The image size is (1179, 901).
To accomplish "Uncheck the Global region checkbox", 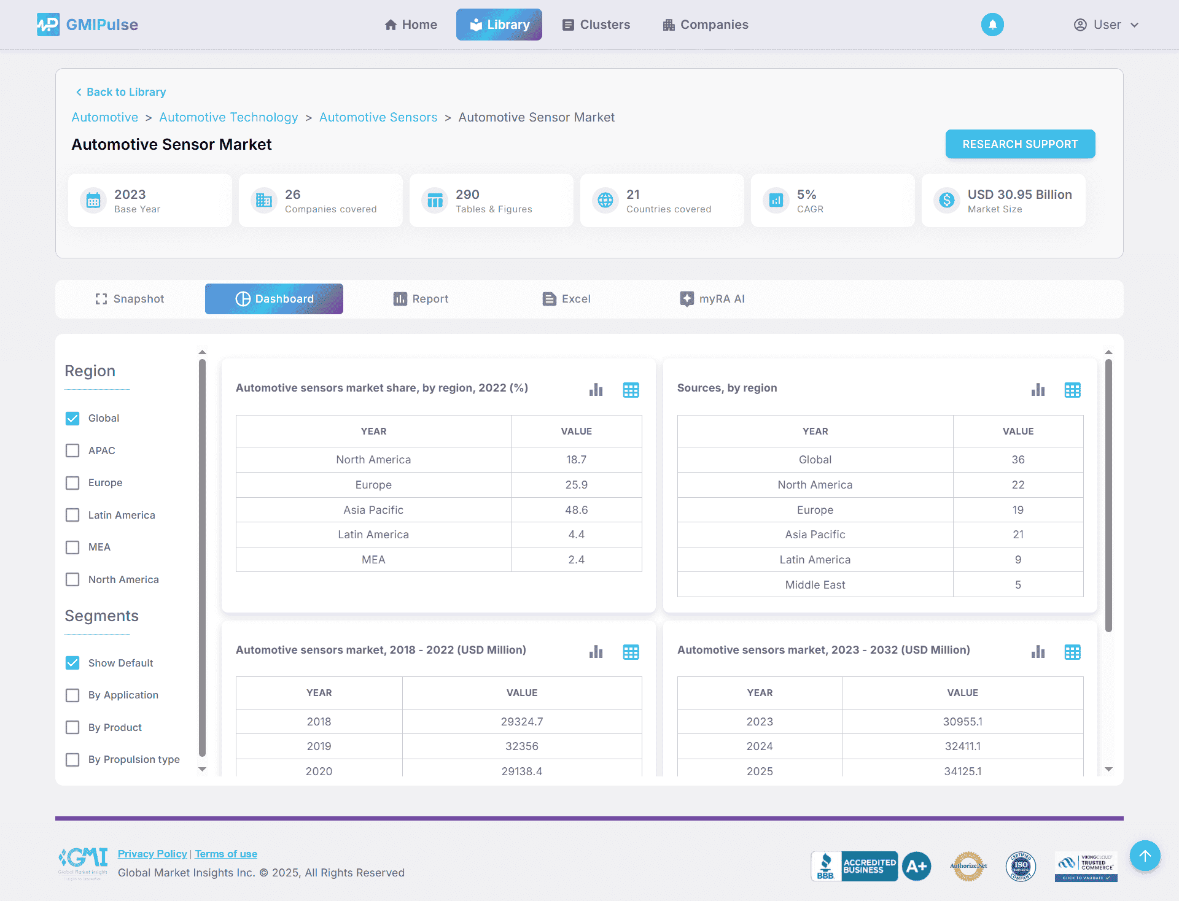I will click(x=72, y=418).
